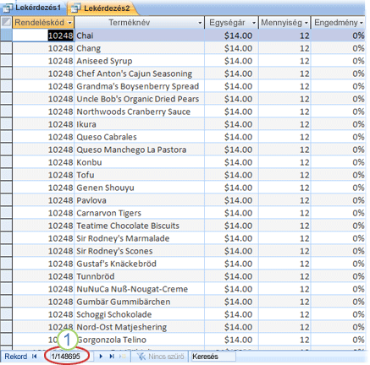Open the Terméknév column filter dropdown
Viewport: 370px width, 365px height.
coord(200,23)
